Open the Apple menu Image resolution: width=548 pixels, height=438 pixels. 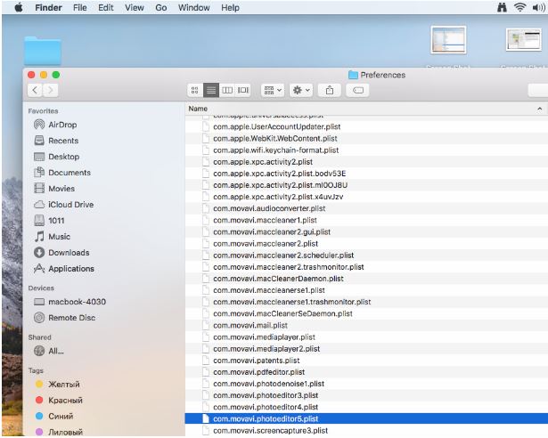(19, 7)
